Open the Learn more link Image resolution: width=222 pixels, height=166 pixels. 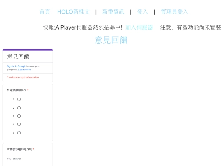25,70
